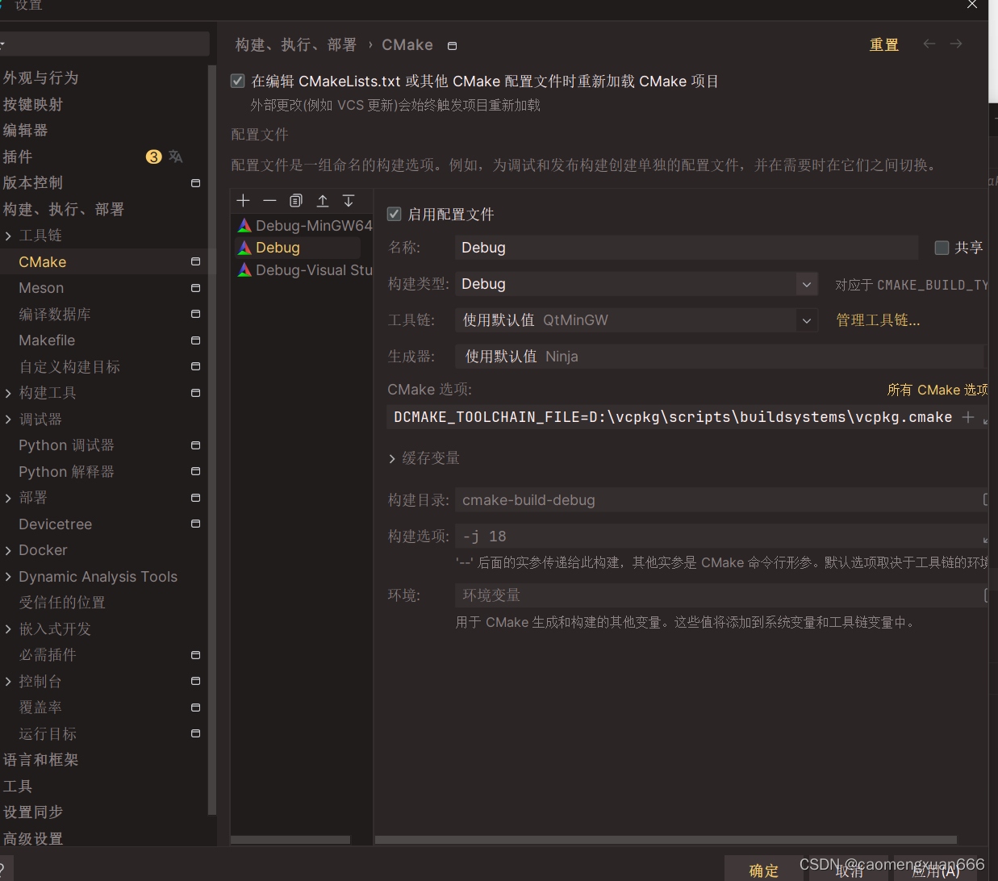Viewport: 998px width, 881px height.
Task: Open the 构建类型 dropdown
Action: point(806,284)
